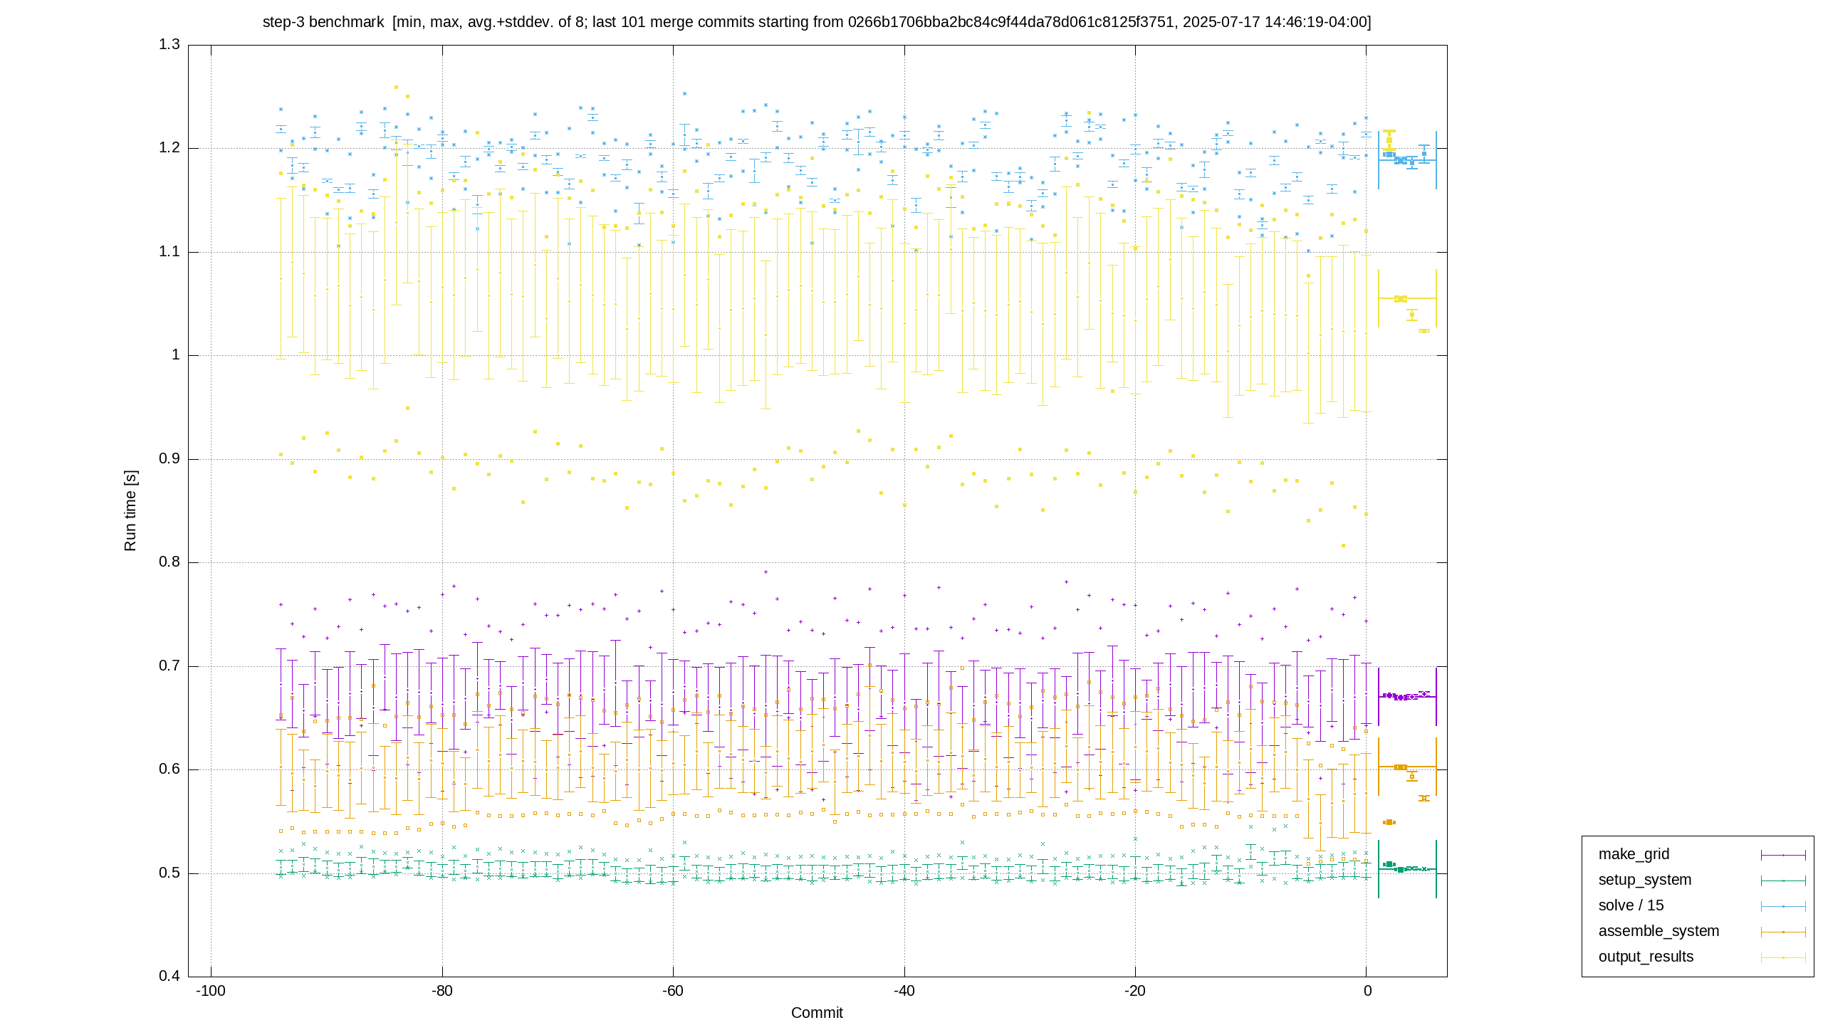Click the Commit x-axis label

pyautogui.click(x=817, y=1013)
